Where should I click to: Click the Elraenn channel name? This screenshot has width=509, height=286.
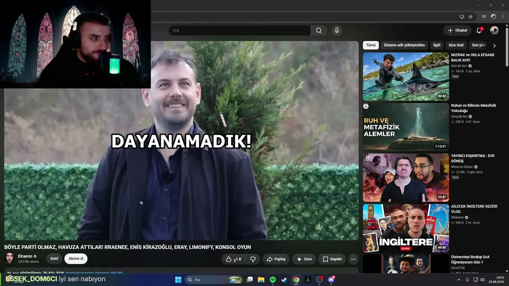coord(25,256)
